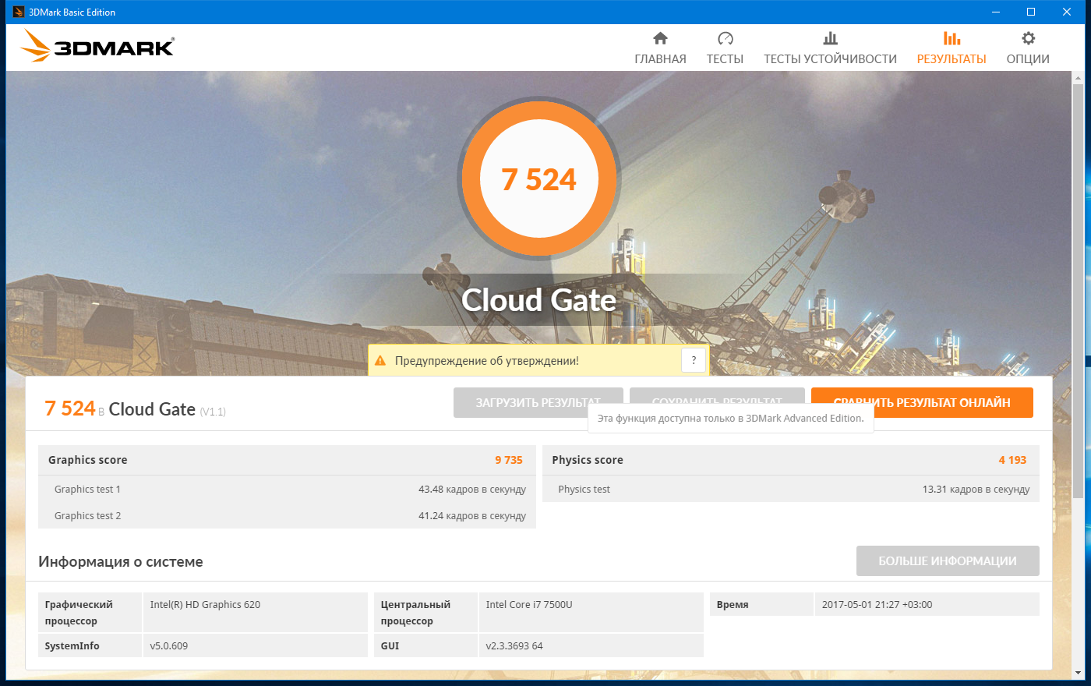
Task: Click the Информация о системе heading
Action: (121, 562)
